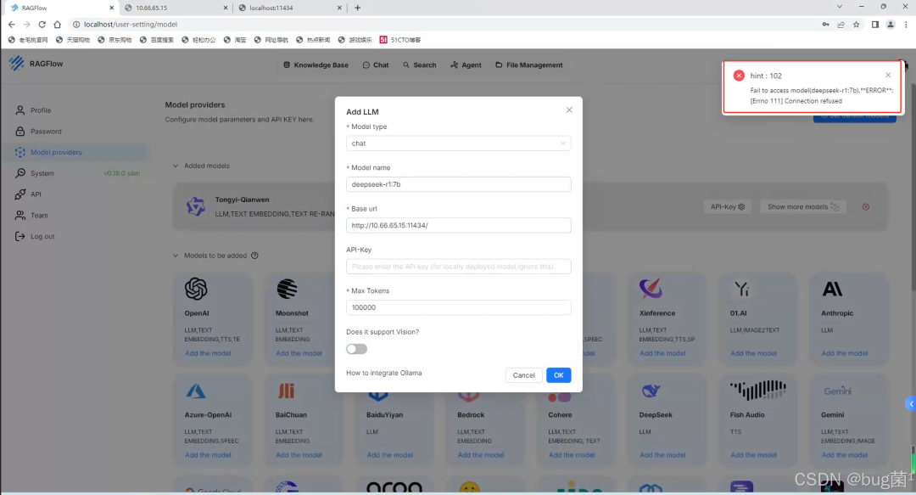The width and height of the screenshot is (916, 495).
Task: Switch to the Agent tab
Action: (x=466, y=65)
